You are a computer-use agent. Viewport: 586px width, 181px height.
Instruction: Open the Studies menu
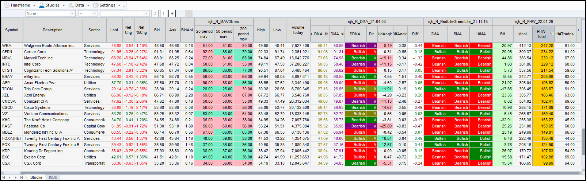pos(53,5)
